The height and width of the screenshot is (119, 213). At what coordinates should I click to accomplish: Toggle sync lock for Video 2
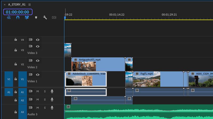31,61
